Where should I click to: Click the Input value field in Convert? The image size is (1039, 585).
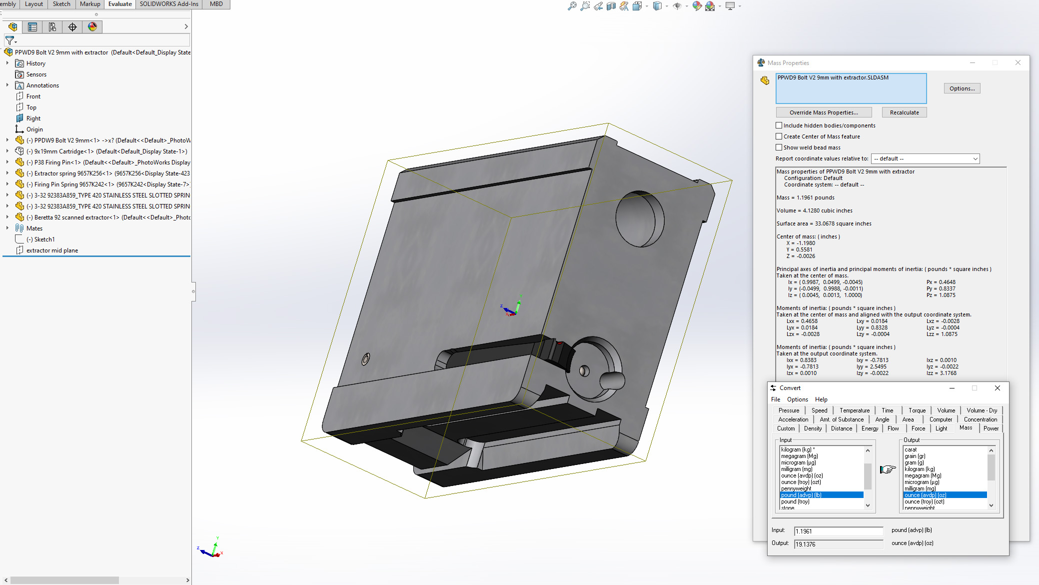[x=838, y=531]
